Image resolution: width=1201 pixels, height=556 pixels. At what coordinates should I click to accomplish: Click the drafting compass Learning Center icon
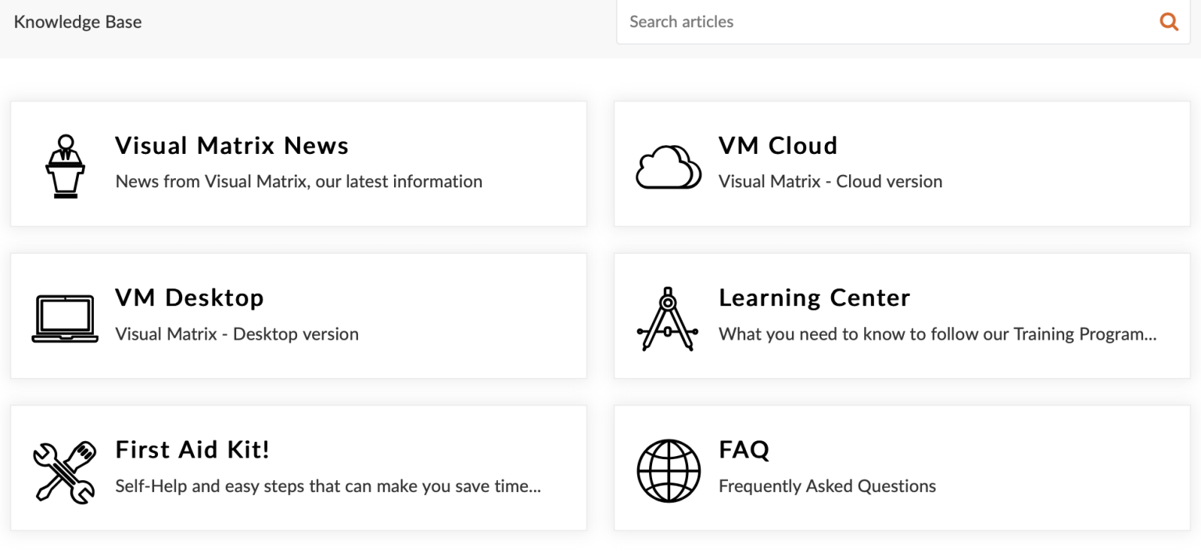(x=668, y=319)
